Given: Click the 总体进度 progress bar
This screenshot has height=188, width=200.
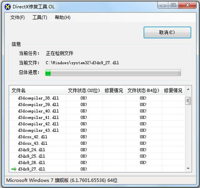Looking at the screenshot, I should click(113, 73).
